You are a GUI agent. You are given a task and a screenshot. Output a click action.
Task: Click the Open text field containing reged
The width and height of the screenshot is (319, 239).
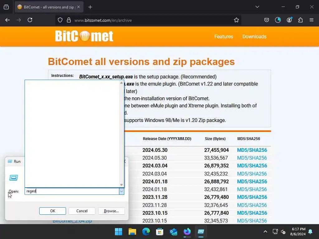point(72,191)
